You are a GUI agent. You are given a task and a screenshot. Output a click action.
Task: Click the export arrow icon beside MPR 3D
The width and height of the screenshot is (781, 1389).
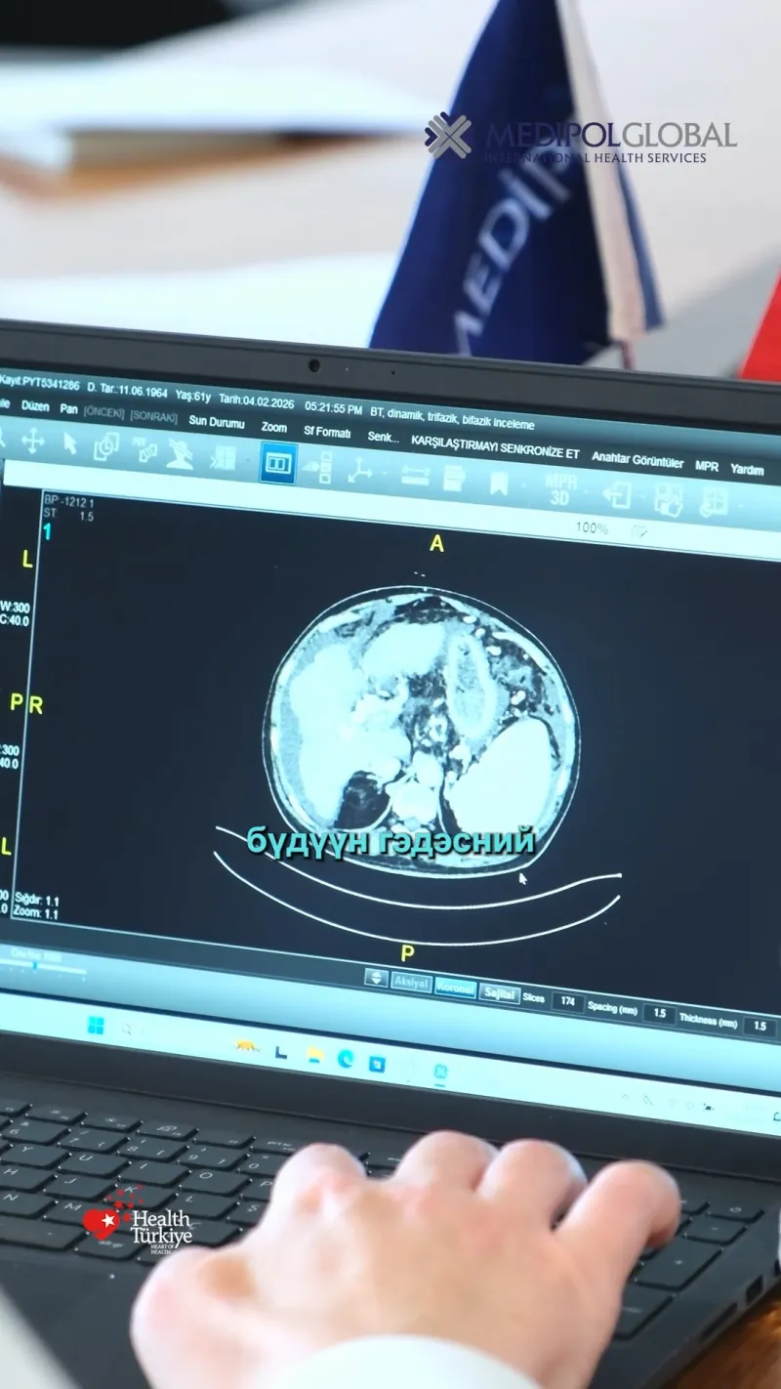(617, 495)
